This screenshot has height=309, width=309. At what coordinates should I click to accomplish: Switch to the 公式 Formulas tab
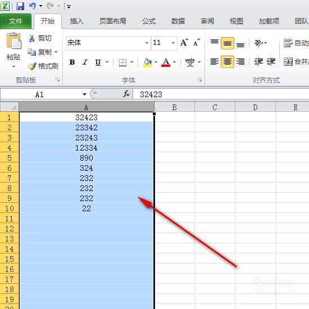pyautogui.click(x=149, y=21)
